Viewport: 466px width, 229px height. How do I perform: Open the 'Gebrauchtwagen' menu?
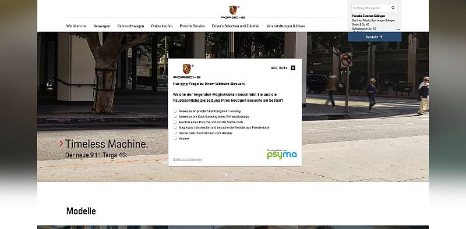click(x=130, y=26)
